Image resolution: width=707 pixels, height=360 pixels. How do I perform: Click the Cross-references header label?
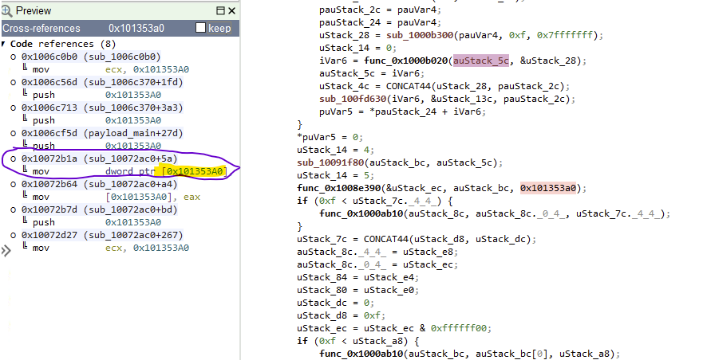pos(41,29)
